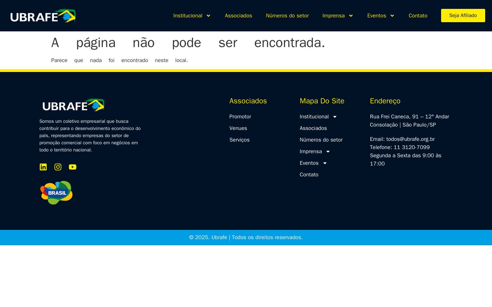Expand the footer Institucional arrow
Image resolution: width=492 pixels, height=307 pixels.
[x=335, y=117]
